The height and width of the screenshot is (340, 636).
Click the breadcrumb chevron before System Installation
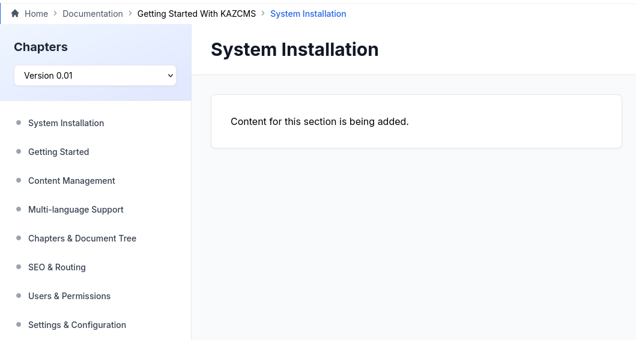(263, 13)
